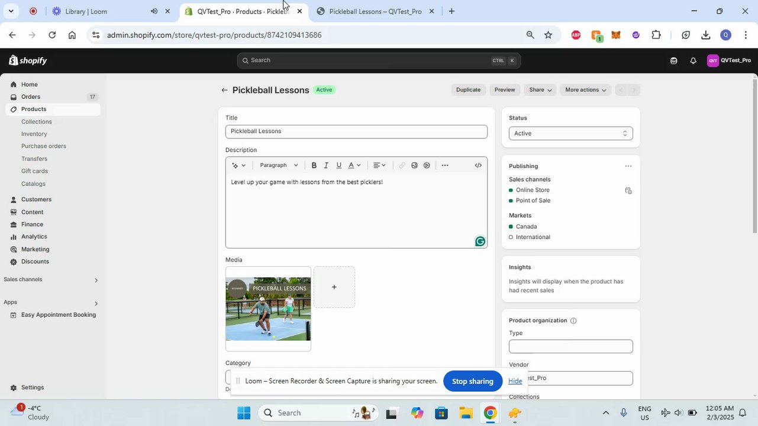
Task: Open the Paragraph style dropdown
Action: pos(279,166)
